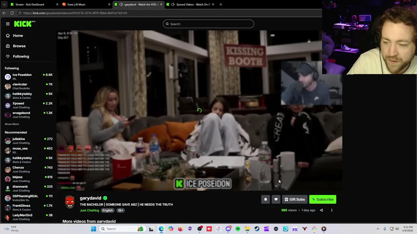Open LadyMari3n3 channel in Recommended
Viewport: 417px width, 234px height.
coord(29,217)
